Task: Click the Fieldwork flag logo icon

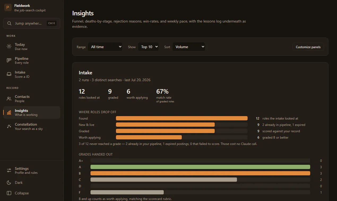Action: (8, 7)
